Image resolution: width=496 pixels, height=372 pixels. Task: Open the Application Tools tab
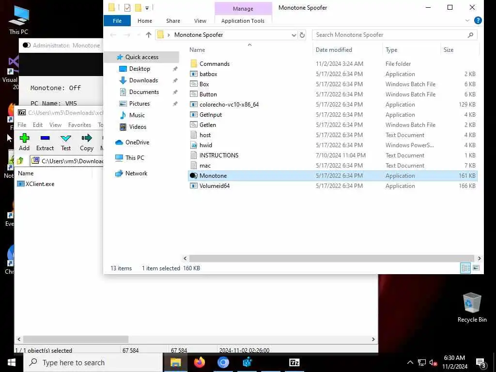[x=243, y=21]
